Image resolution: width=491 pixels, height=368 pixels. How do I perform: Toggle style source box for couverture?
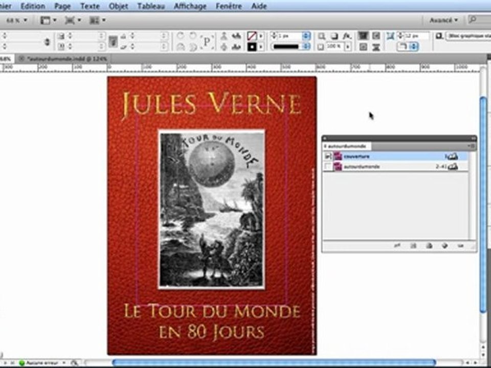point(327,156)
